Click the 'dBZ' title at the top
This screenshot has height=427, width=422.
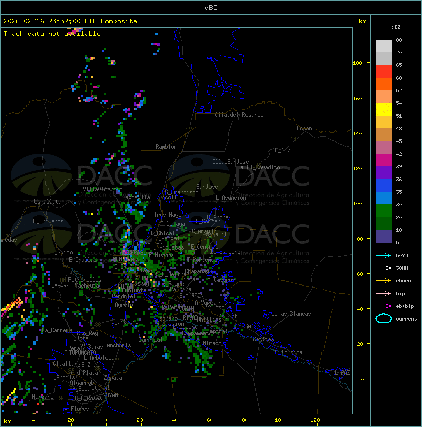coord(211,7)
